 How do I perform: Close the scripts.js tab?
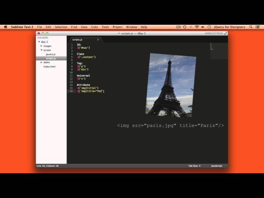[x=98, y=40]
